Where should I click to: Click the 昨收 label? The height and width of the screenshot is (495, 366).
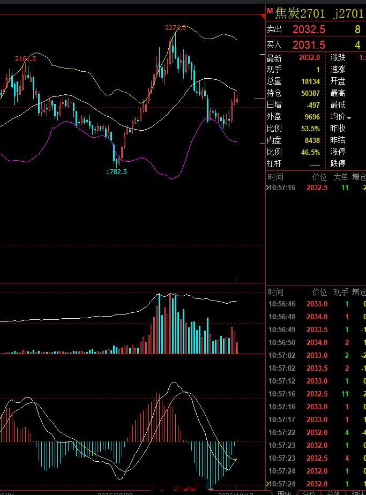[338, 128]
